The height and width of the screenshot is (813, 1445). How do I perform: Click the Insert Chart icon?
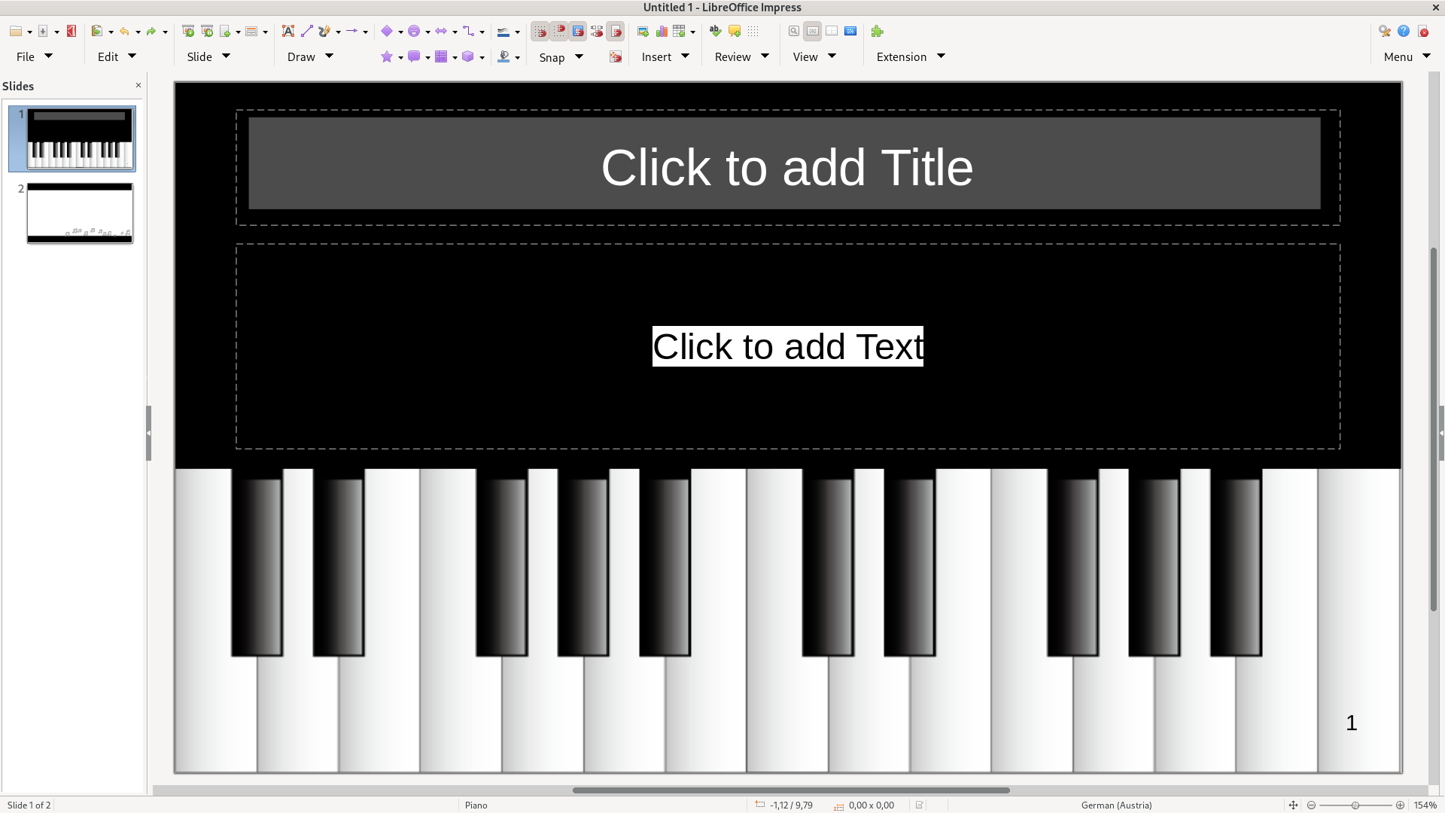662,32
